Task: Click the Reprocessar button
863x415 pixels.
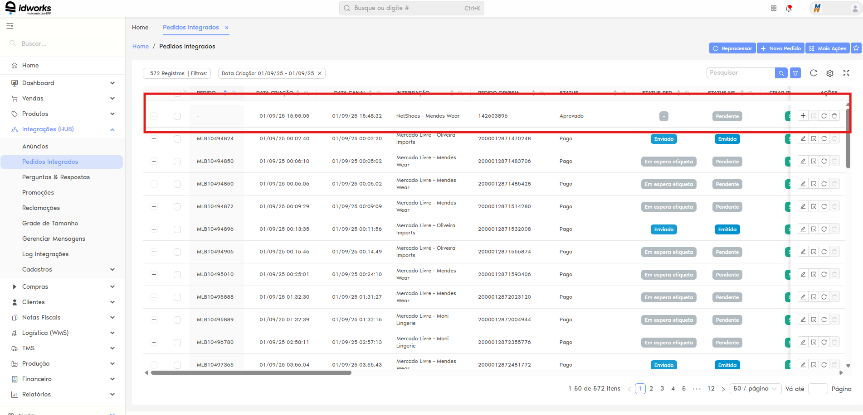Action: (732, 48)
